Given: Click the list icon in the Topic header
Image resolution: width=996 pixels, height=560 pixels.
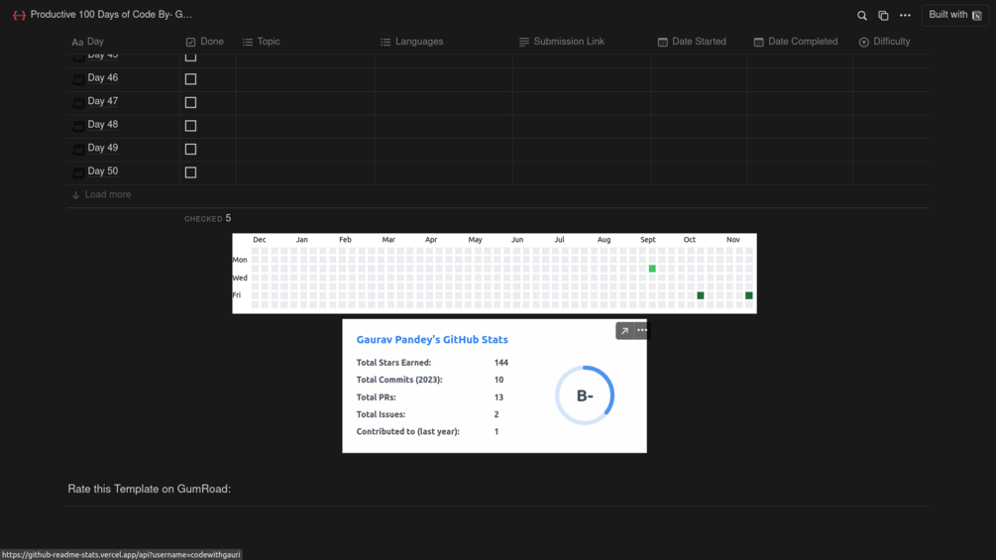Looking at the screenshot, I should coord(248,42).
